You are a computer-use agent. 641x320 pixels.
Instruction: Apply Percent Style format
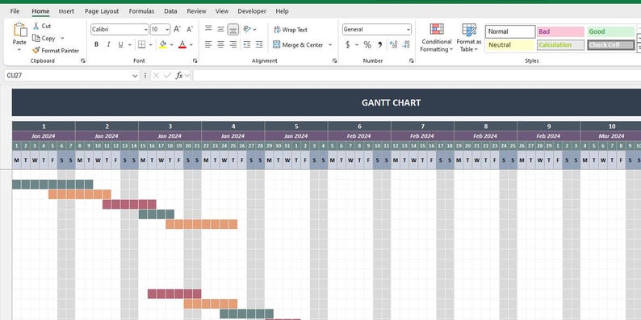[367, 44]
